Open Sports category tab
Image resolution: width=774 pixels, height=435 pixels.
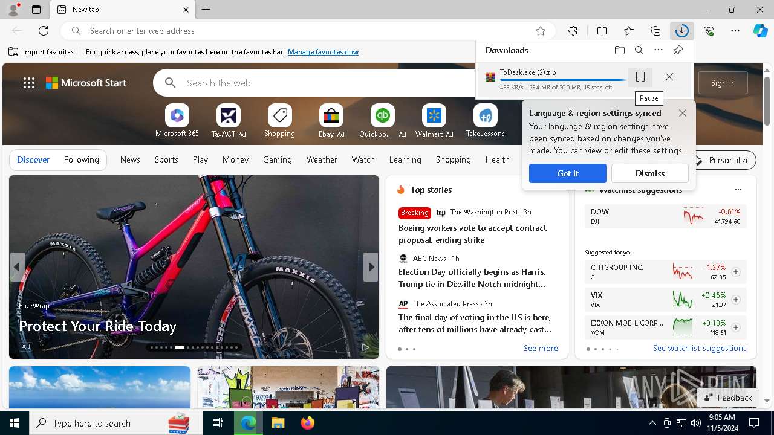(166, 159)
